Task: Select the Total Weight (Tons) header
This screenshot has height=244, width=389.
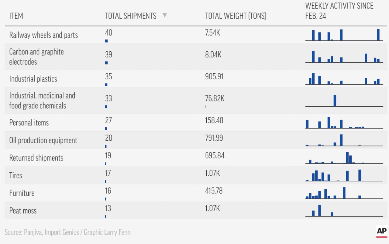Action: (236, 16)
